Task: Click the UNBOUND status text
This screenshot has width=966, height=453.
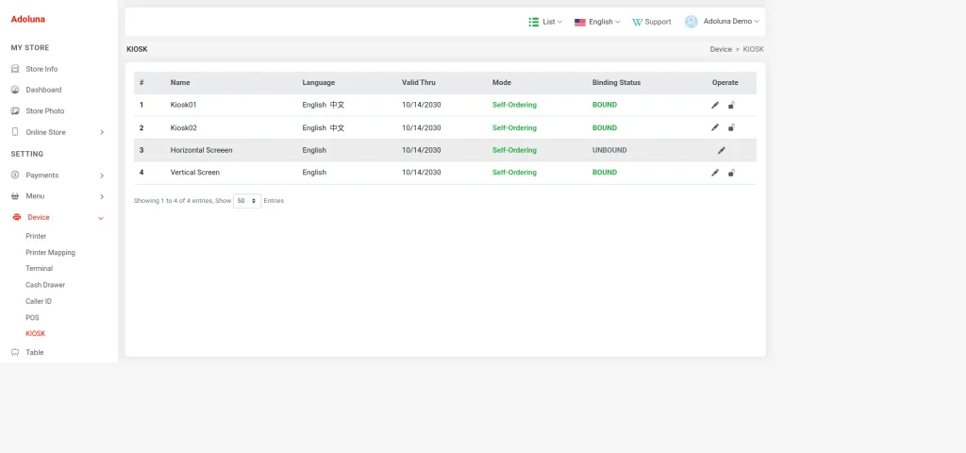Action: [x=609, y=150]
